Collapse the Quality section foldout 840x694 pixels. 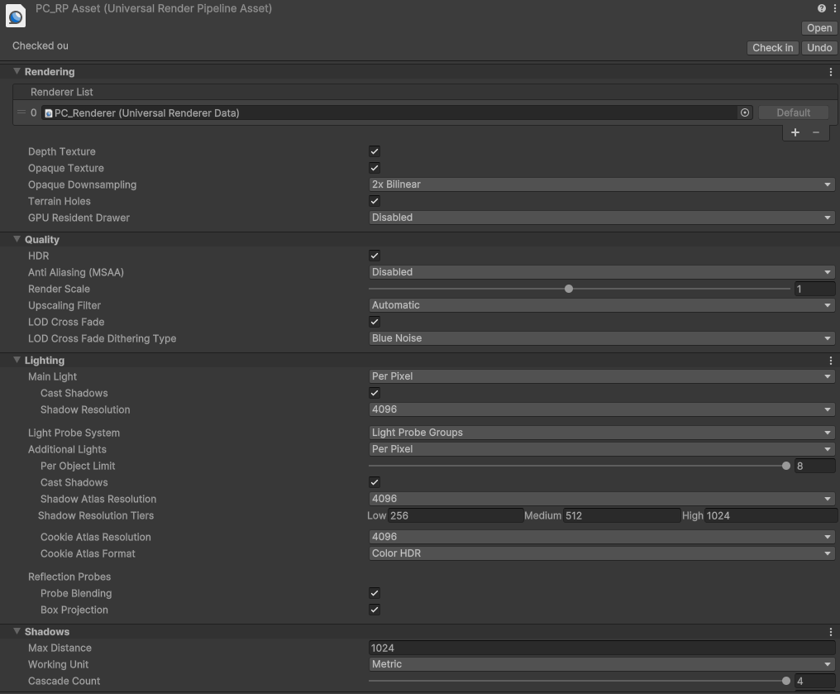[17, 239]
